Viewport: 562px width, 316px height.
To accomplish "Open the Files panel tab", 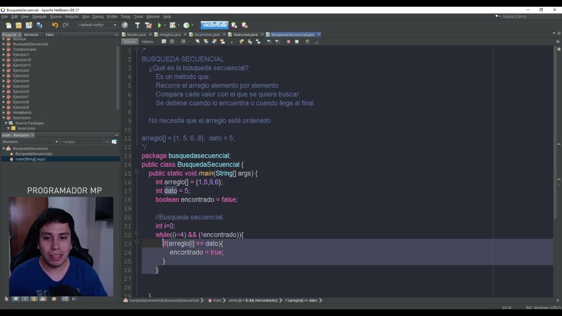I will (x=50, y=35).
